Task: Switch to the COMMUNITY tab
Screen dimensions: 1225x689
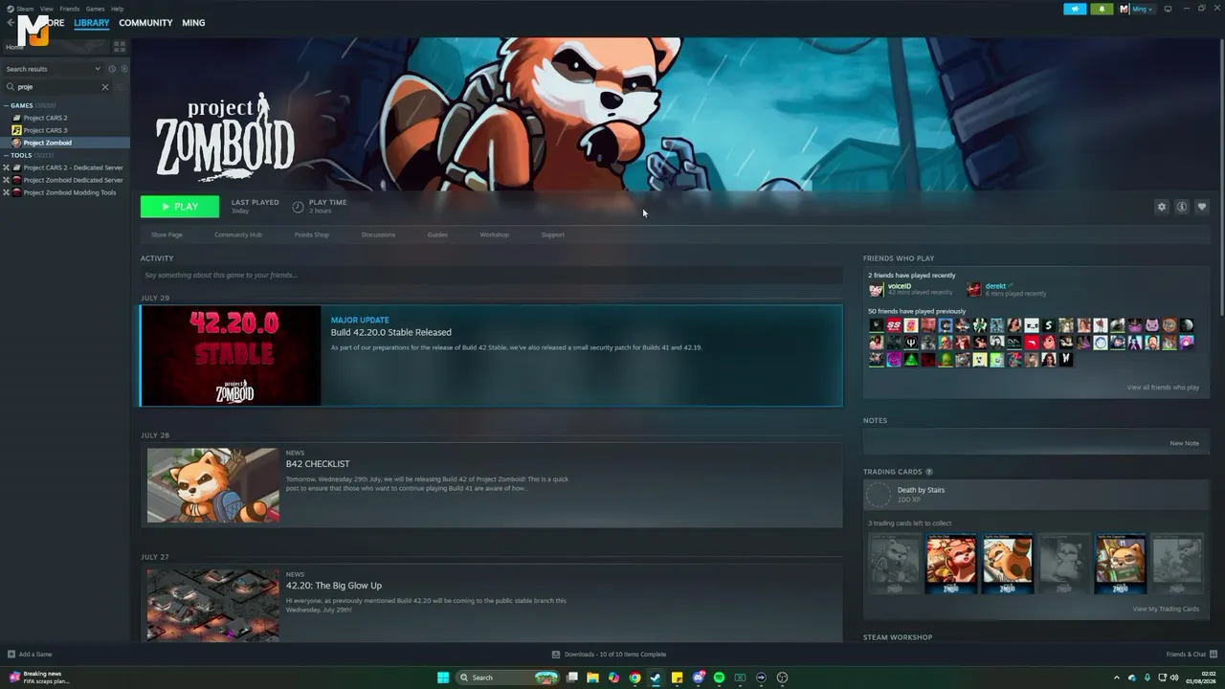Action: coord(145,23)
